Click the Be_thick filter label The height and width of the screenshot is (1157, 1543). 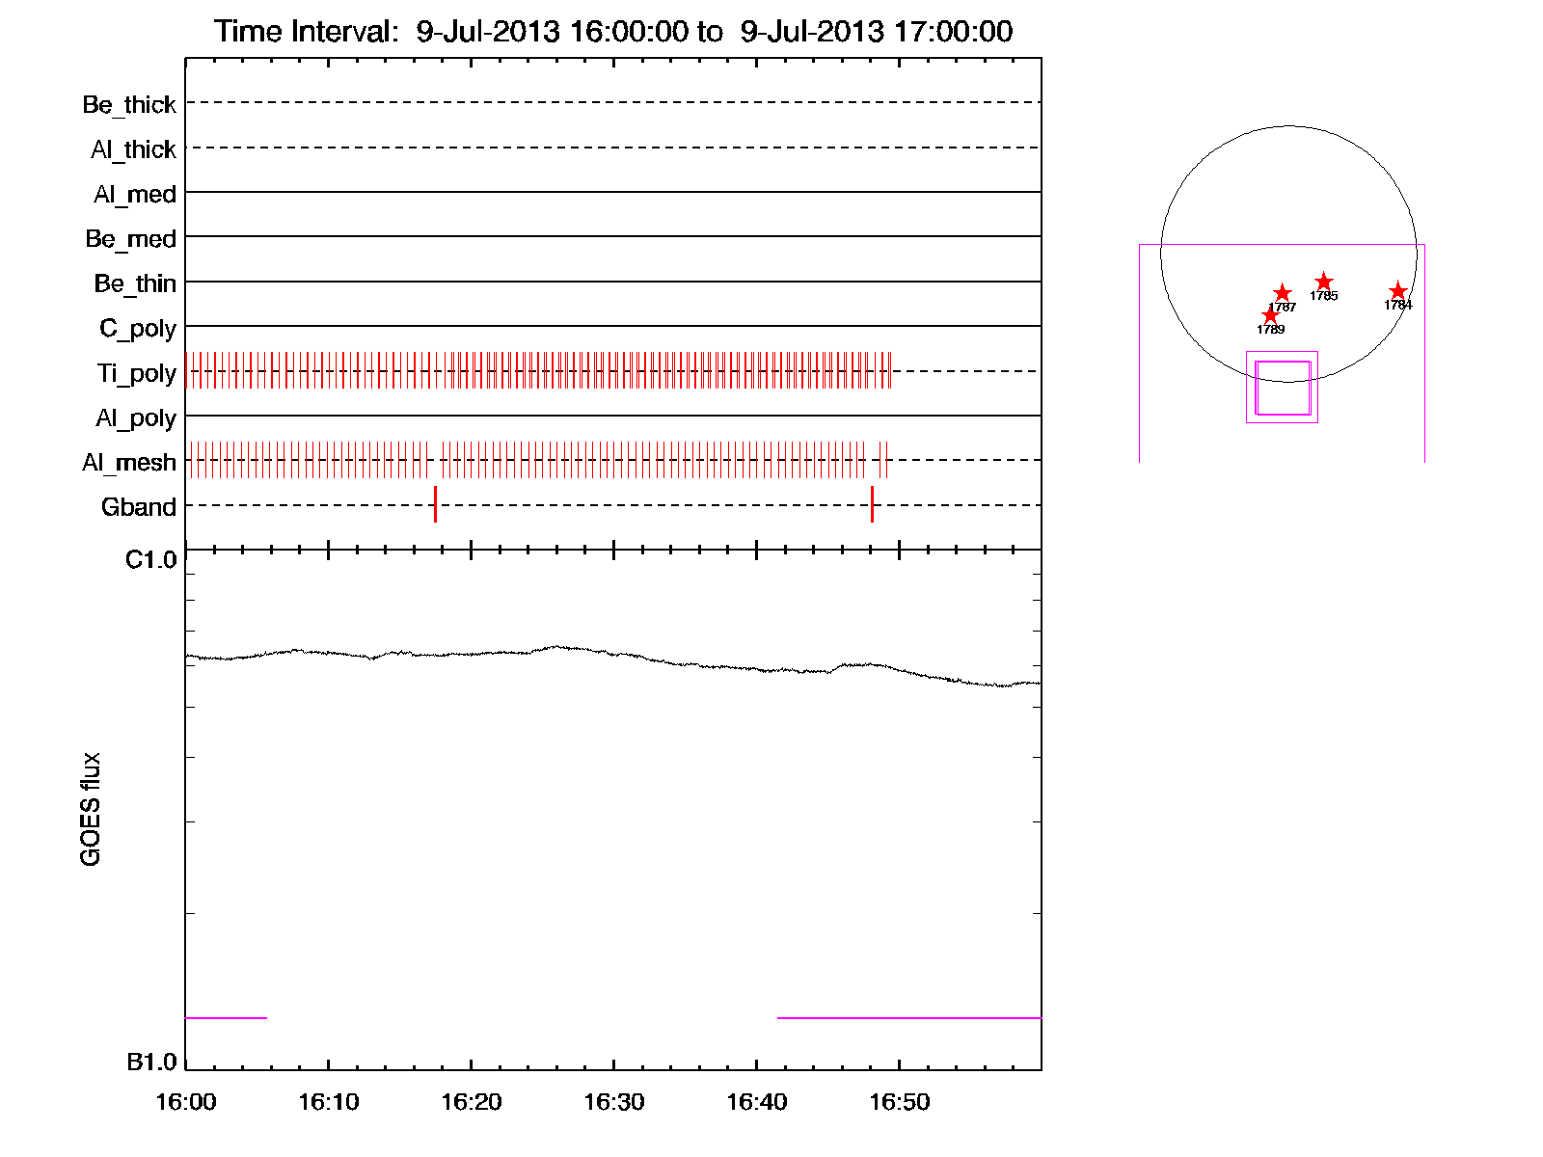pyautogui.click(x=129, y=104)
